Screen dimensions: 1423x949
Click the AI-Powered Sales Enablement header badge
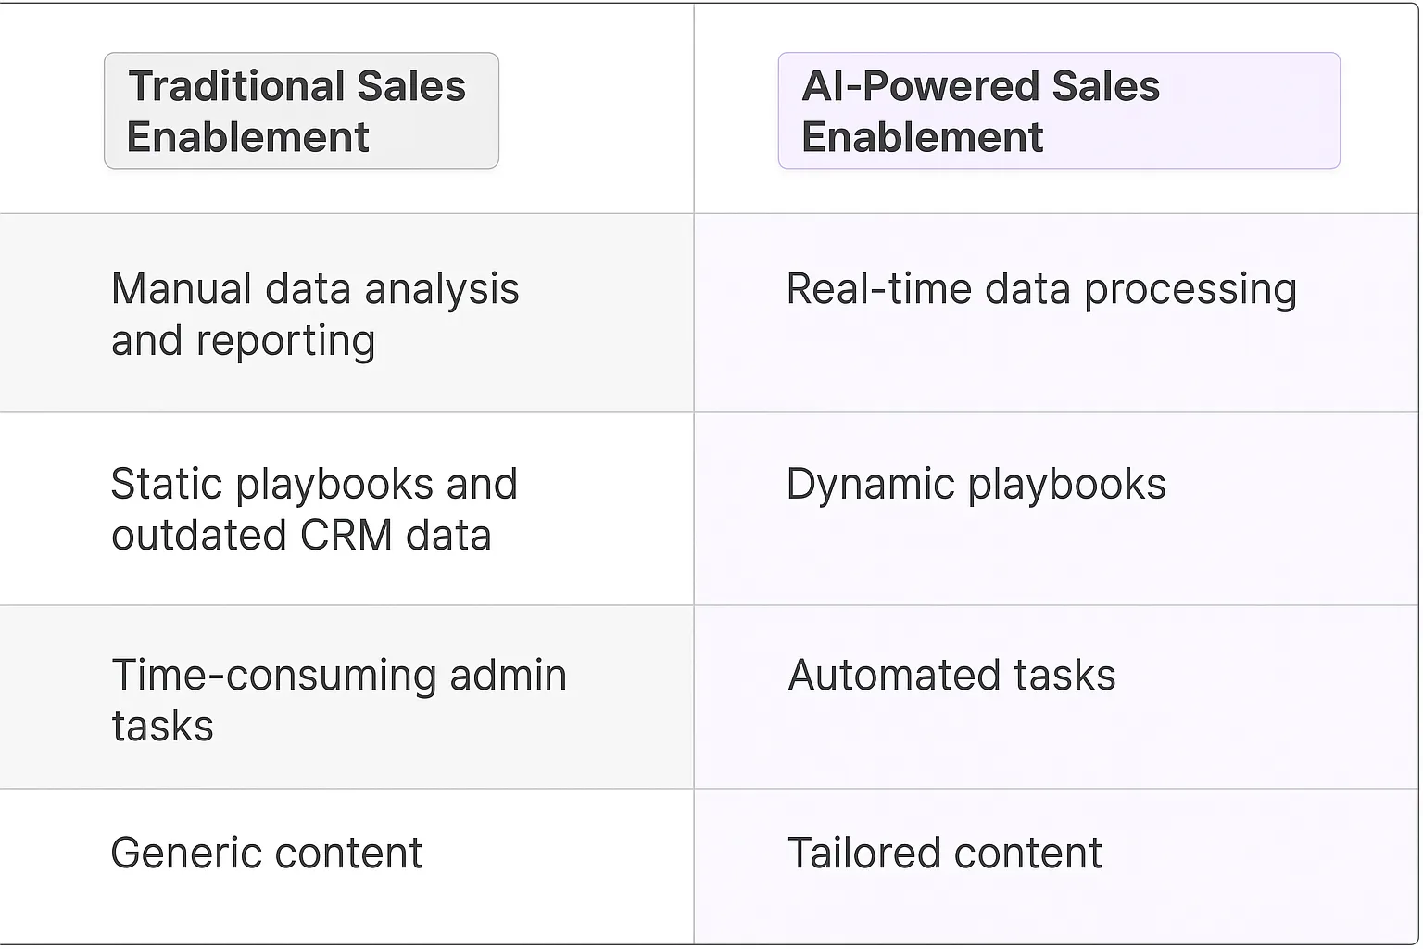coord(1058,111)
